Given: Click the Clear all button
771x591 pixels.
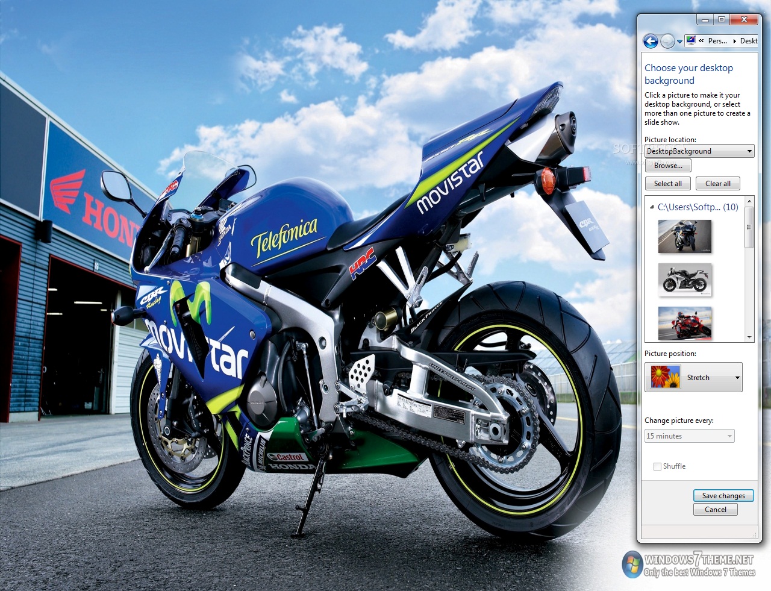Looking at the screenshot, I should (718, 184).
